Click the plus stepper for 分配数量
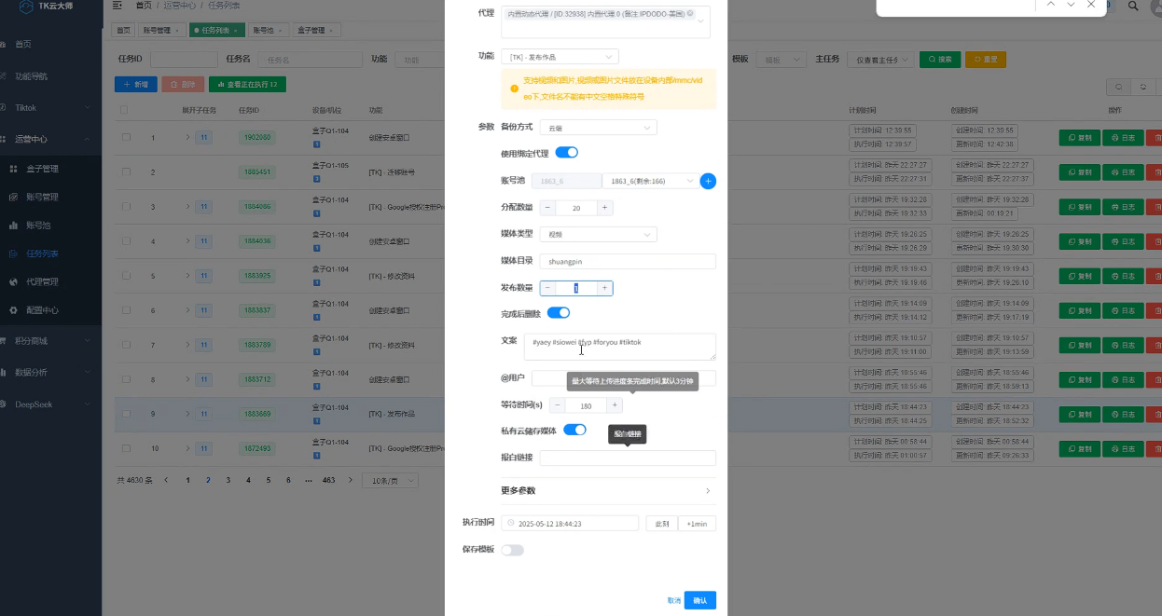 605,208
